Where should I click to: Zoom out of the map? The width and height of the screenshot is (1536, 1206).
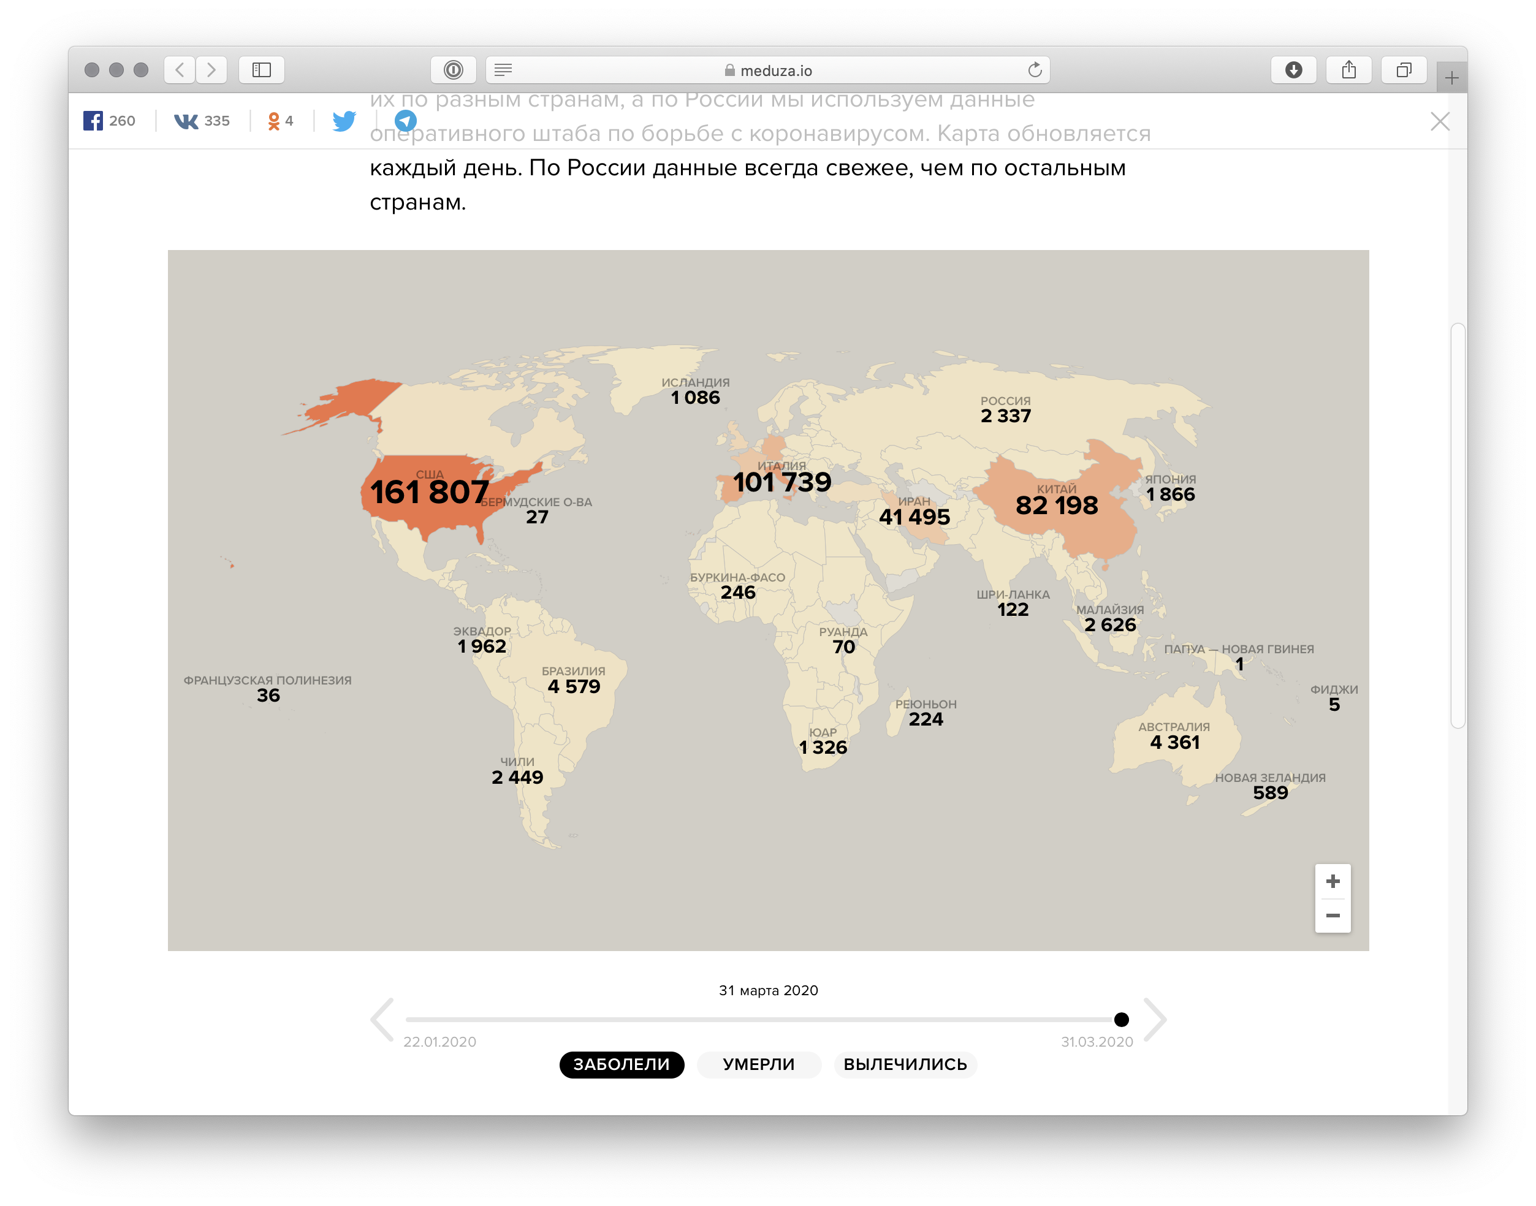click(x=1333, y=916)
